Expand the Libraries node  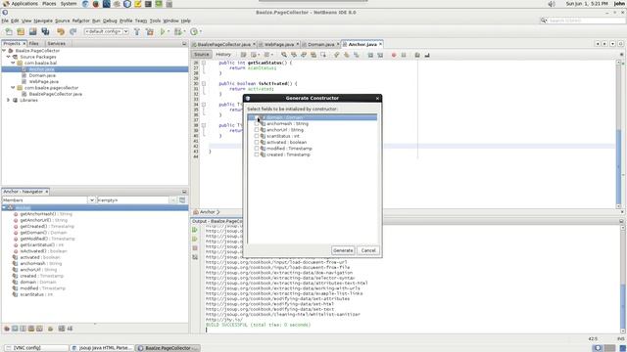(9, 100)
